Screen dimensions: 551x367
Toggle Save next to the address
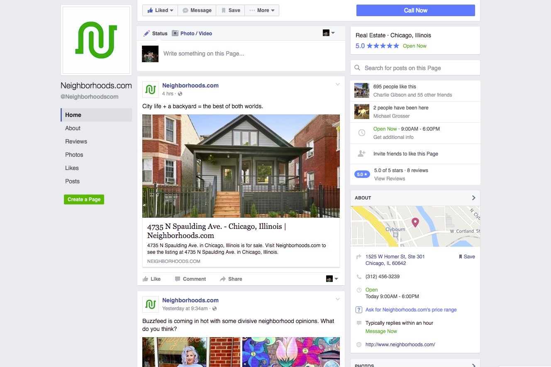click(467, 257)
